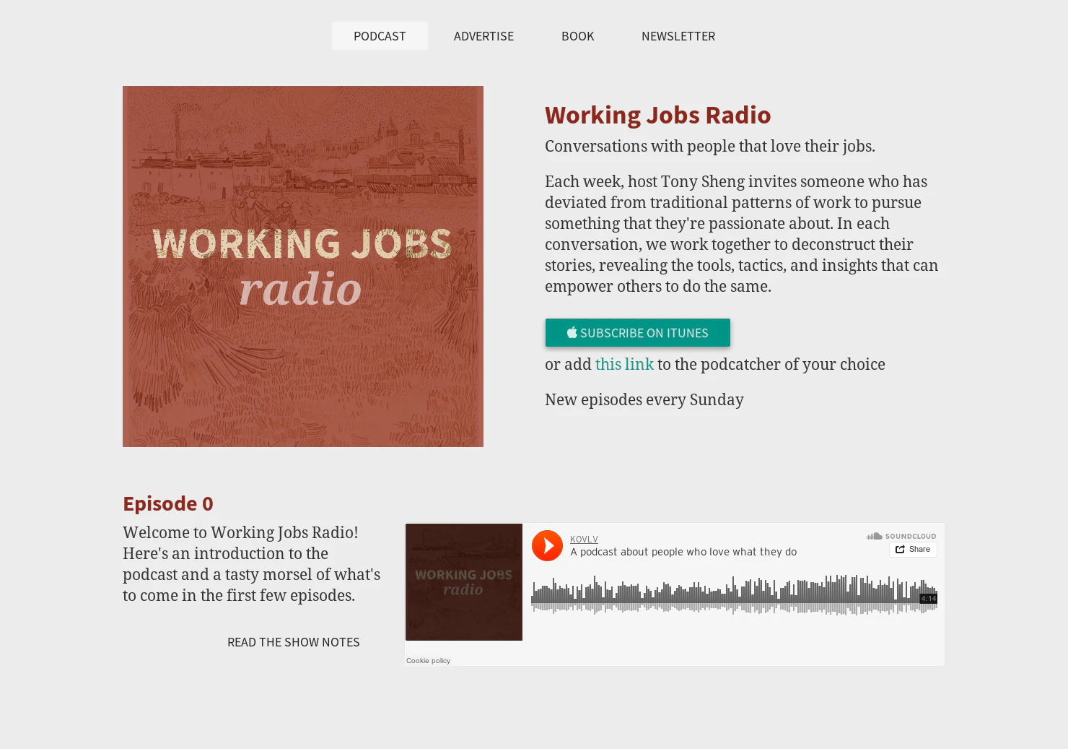Open the BOOK page
The image size is (1068, 749).
[x=577, y=35]
